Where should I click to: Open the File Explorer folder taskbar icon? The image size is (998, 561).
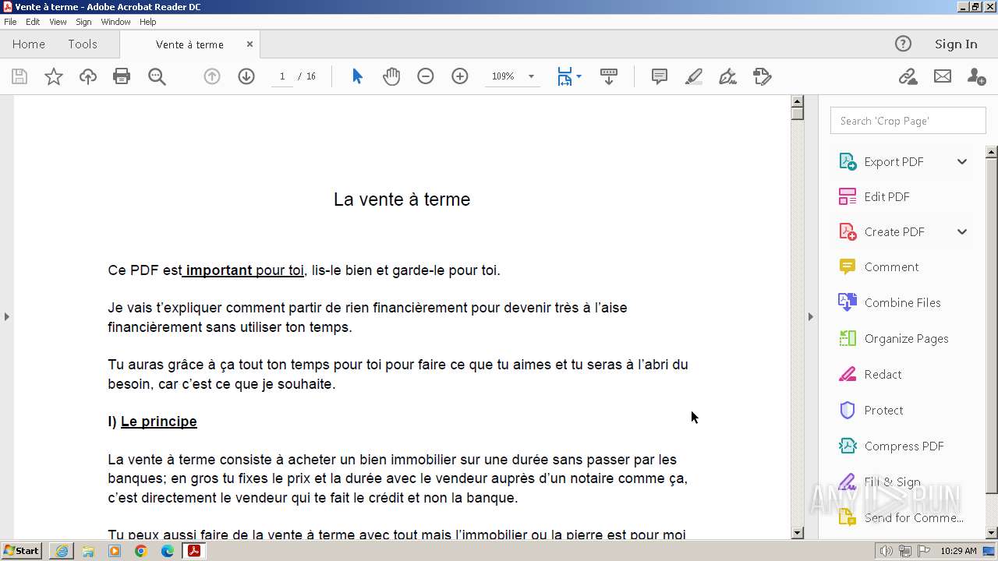click(x=88, y=551)
